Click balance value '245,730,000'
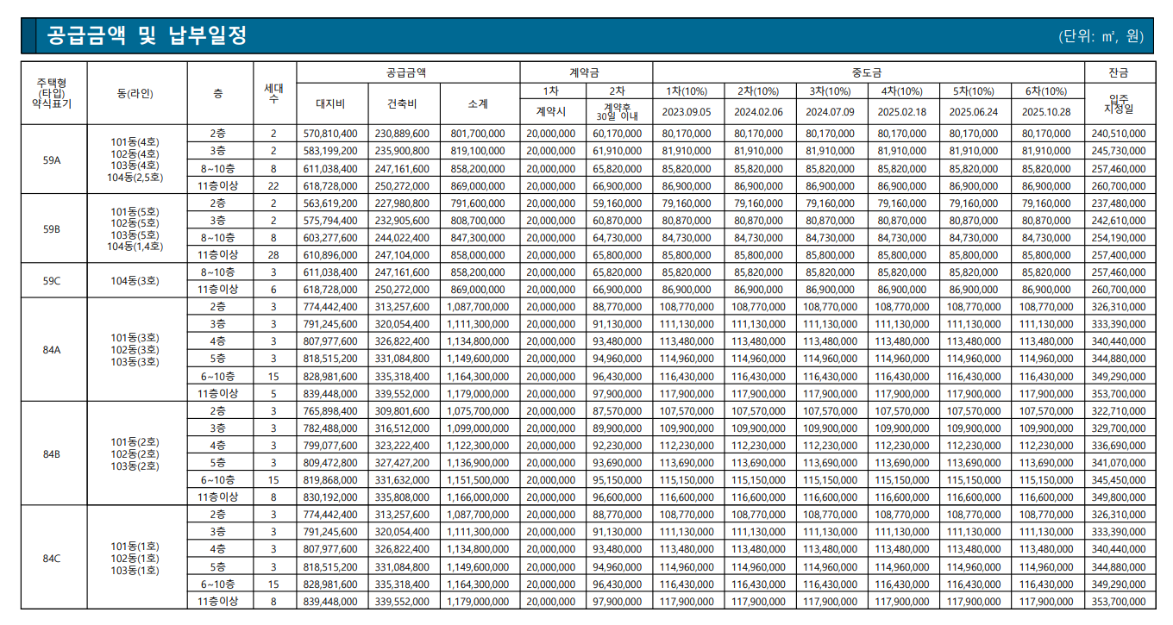The height and width of the screenshot is (625, 1173). (x=1119, y=151)
